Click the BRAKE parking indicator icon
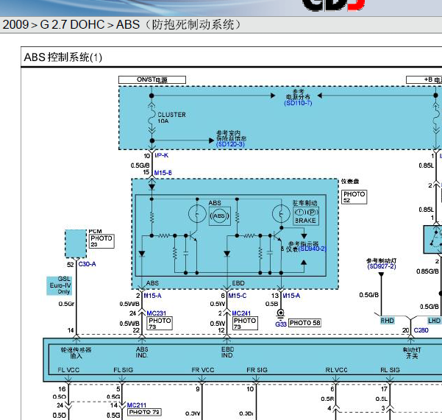 coord(306,216)
